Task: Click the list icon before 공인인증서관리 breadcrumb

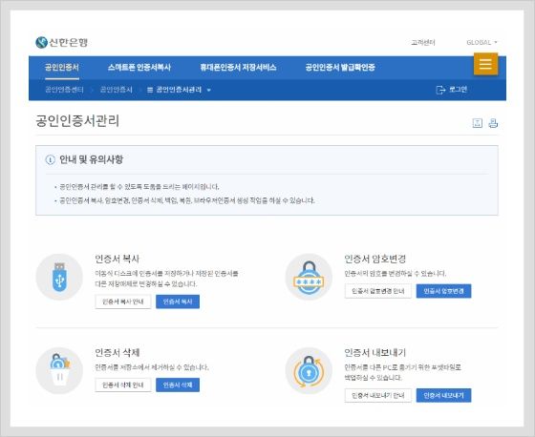Action: point(150,90)
